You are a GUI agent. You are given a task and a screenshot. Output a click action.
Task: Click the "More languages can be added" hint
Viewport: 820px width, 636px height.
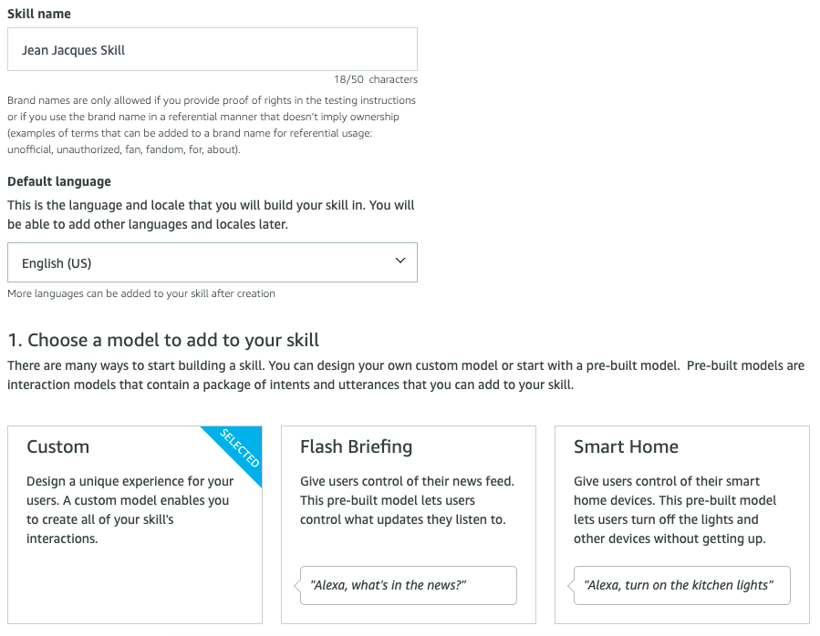[x=141, y=293]
